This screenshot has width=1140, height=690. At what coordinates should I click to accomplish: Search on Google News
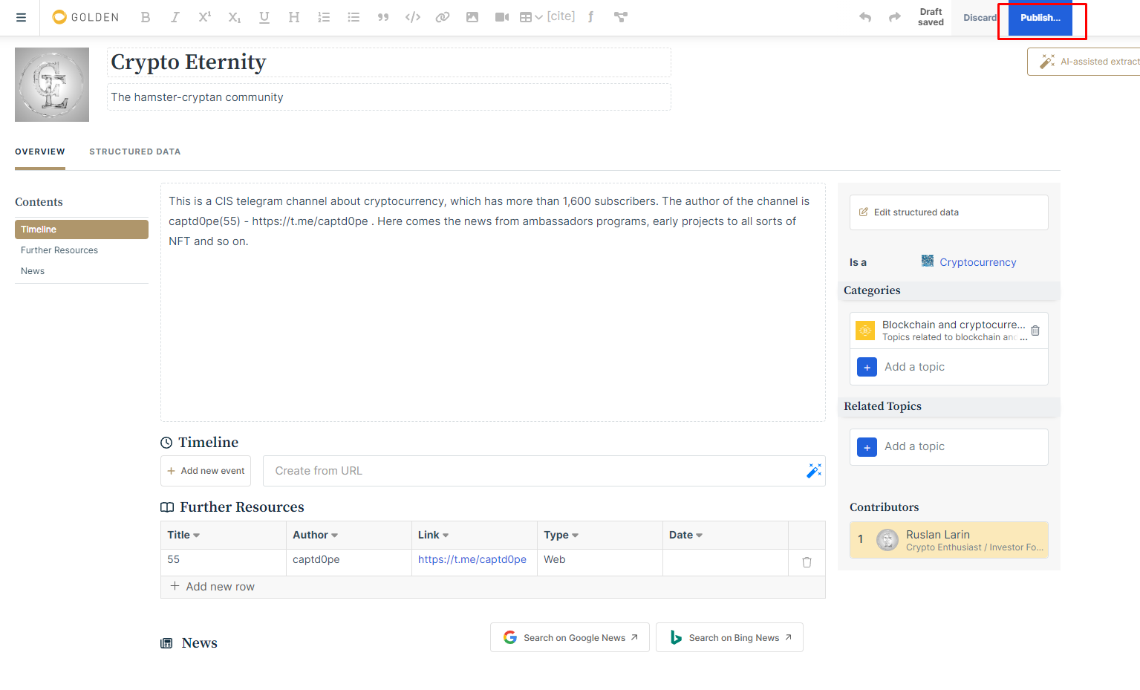tap(570, 637)
